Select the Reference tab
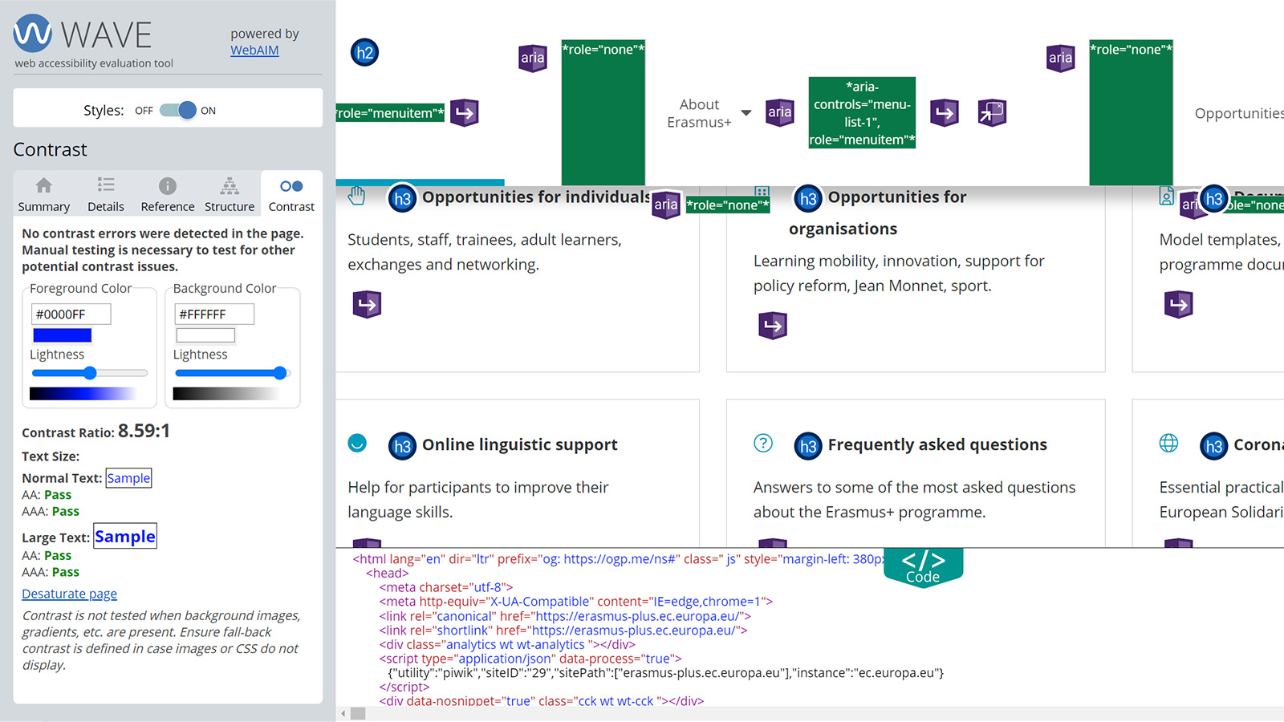The image size is (1284, 722). (168, 195)
